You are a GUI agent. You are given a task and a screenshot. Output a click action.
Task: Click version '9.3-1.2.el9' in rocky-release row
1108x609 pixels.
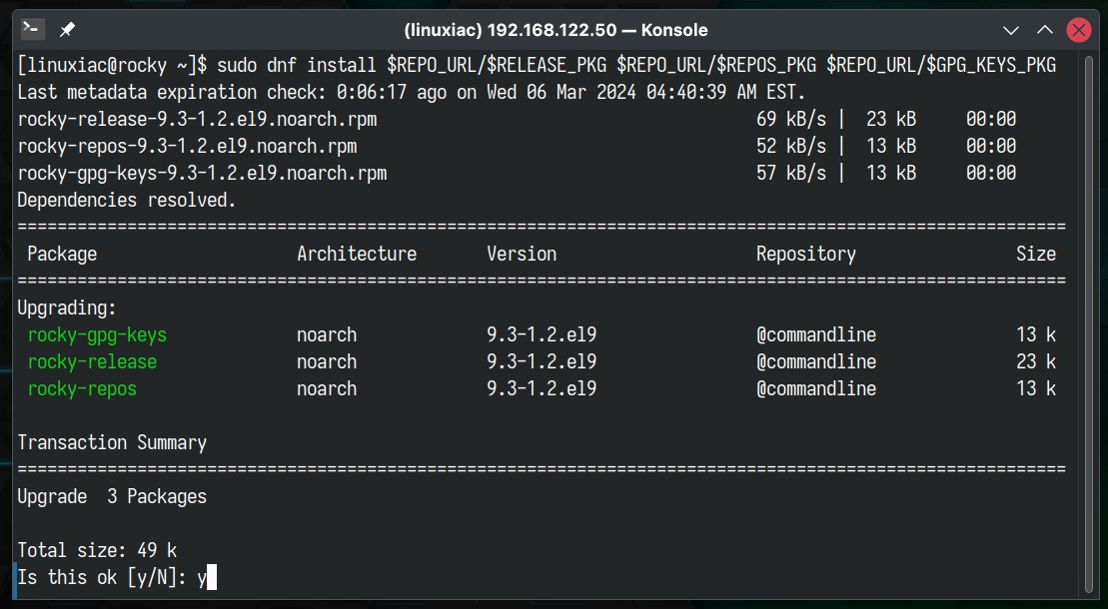pyautogui.click(x=542, y=361)
